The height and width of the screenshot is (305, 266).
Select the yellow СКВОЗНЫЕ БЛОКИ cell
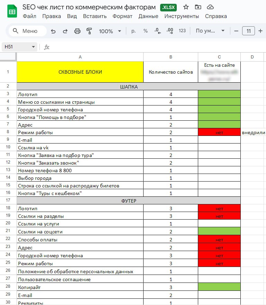tap(80, 72)
